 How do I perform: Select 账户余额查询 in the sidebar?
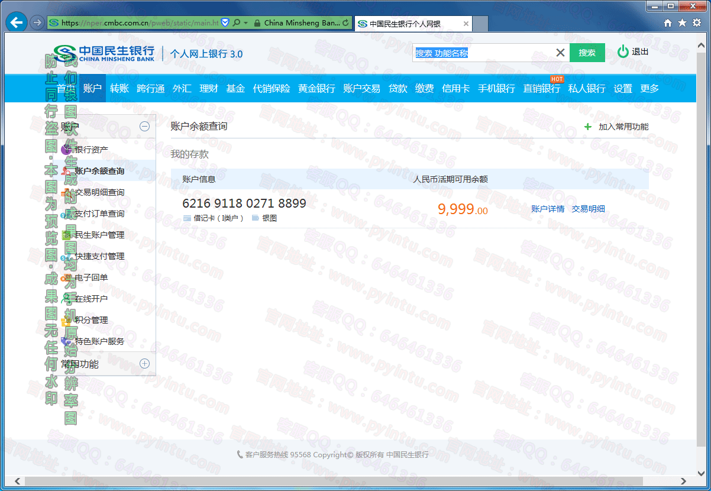point(99,171)
